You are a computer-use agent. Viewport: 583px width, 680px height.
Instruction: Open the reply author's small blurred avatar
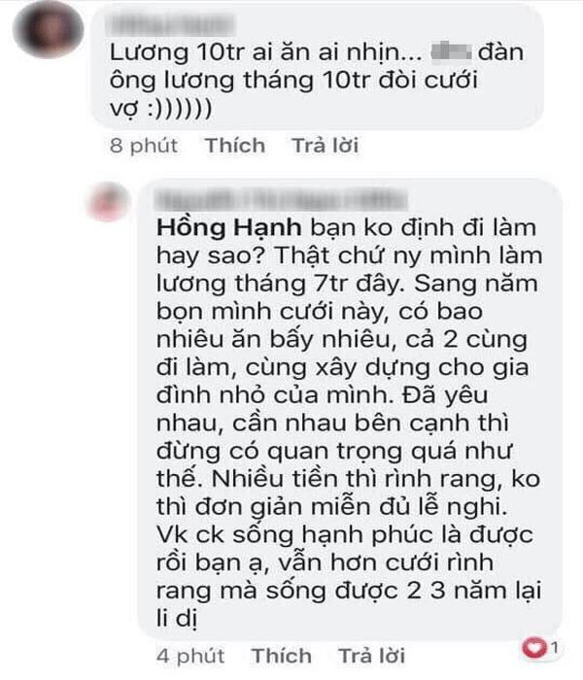109,202
